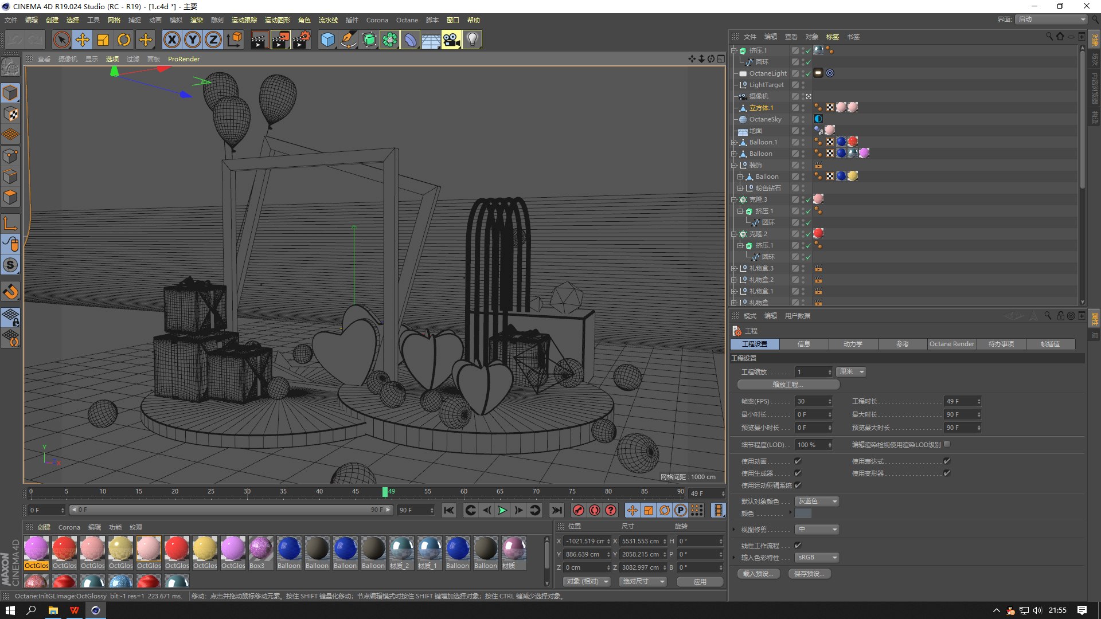Open the light object icon
1101x619 pixels.
(472, 40)
